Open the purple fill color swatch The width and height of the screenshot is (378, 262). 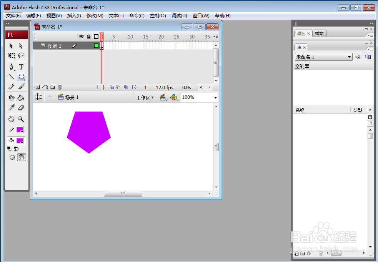coord(20,141)
